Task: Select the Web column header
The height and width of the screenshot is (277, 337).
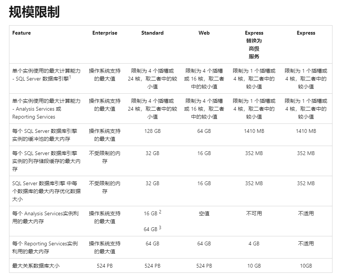Action: 204,33
